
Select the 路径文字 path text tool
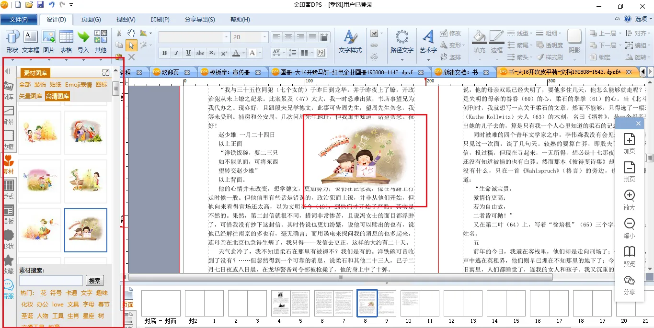[402, 41]
